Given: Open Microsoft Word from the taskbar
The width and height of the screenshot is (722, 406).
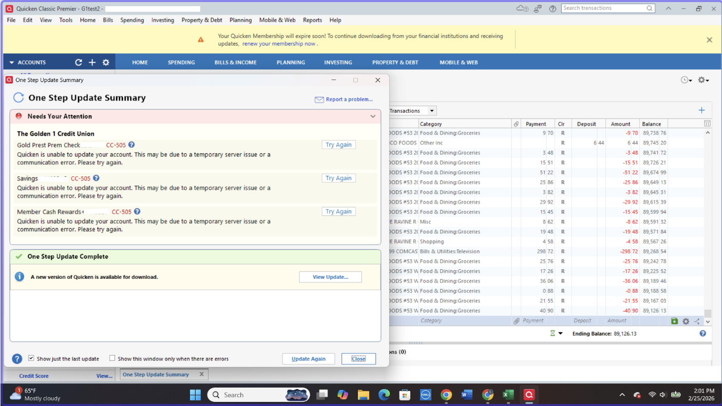Looking at the screenshot, I should click(467, 395).
